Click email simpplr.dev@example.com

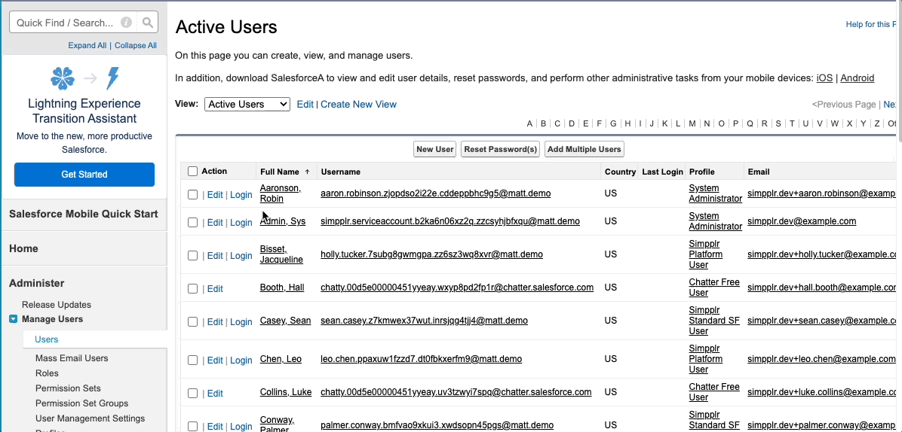(802, 221)
